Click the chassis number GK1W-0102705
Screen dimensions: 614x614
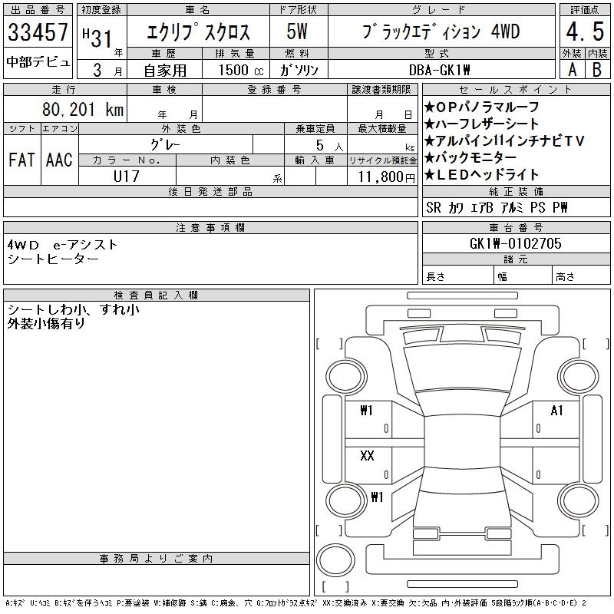point(515,243)
